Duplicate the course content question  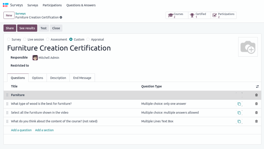(239, 121)
